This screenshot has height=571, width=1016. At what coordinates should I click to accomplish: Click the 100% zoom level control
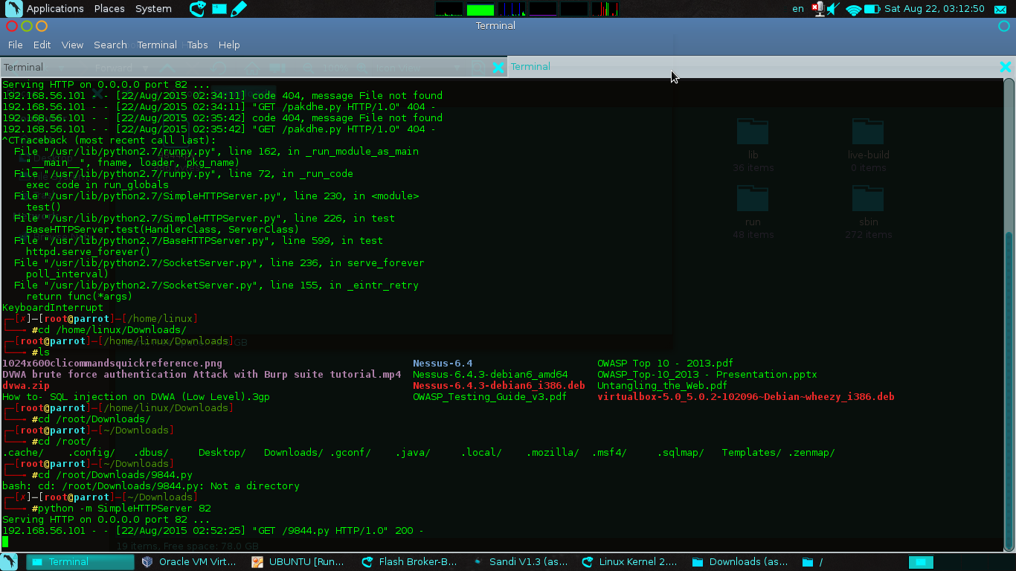(x=335, y=67)
